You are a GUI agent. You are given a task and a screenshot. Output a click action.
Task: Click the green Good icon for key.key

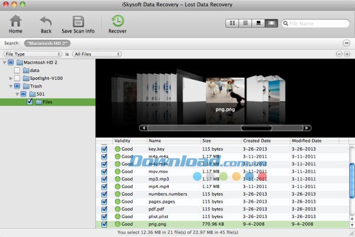[x=118, y=149]
